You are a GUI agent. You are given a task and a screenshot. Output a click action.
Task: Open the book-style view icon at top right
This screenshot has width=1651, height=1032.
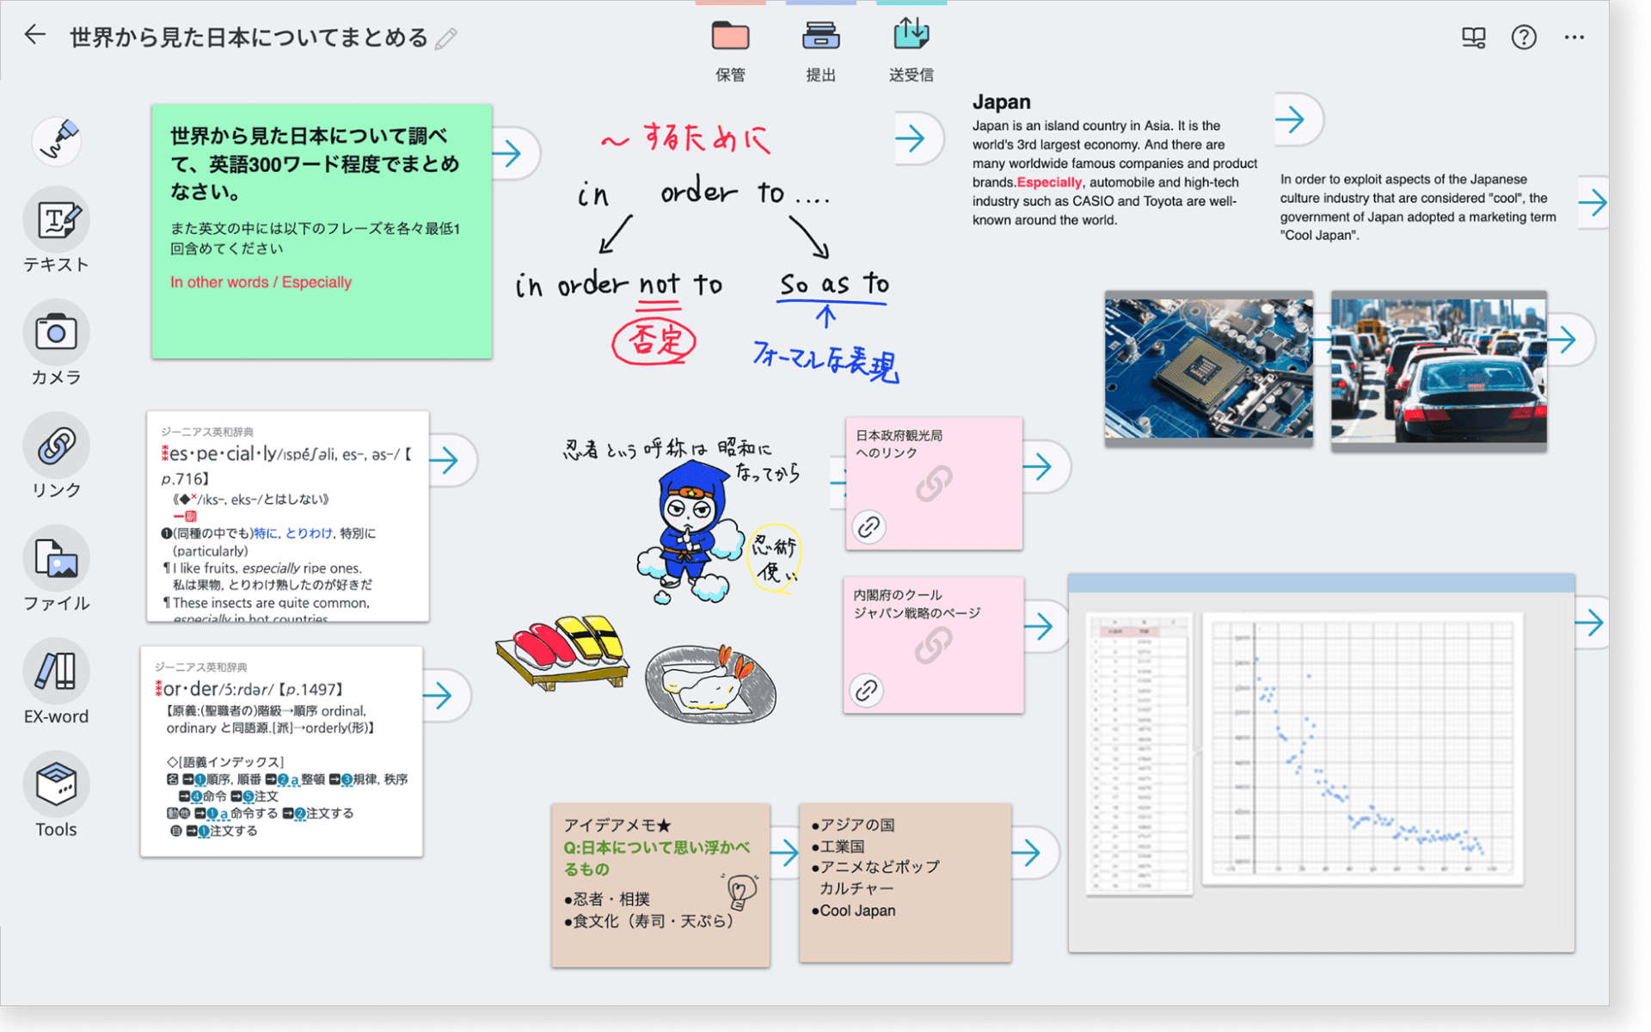click(1473, 38)
